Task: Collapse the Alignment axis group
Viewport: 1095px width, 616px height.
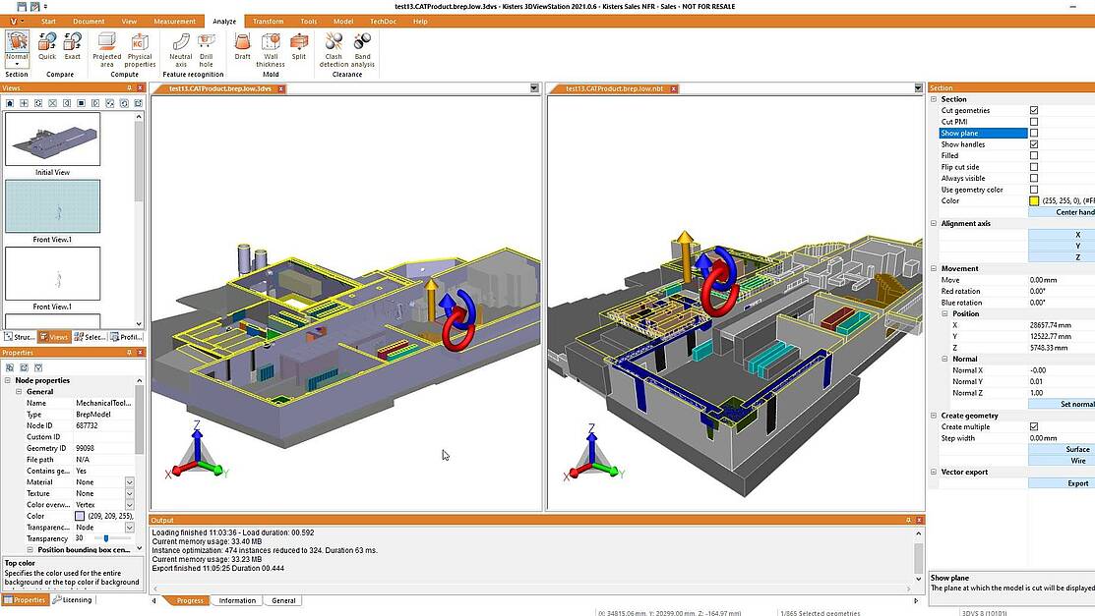Action: 934,223
